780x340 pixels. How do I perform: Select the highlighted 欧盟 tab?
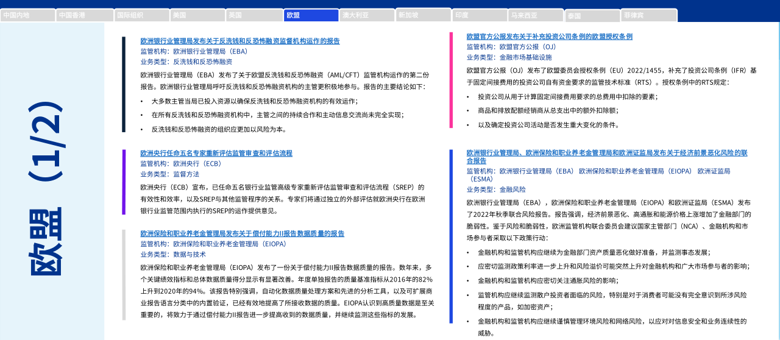[x=311, y=15]
